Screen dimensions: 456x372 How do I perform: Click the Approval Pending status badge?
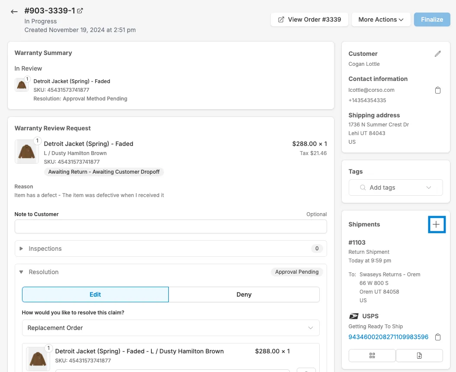297,272
